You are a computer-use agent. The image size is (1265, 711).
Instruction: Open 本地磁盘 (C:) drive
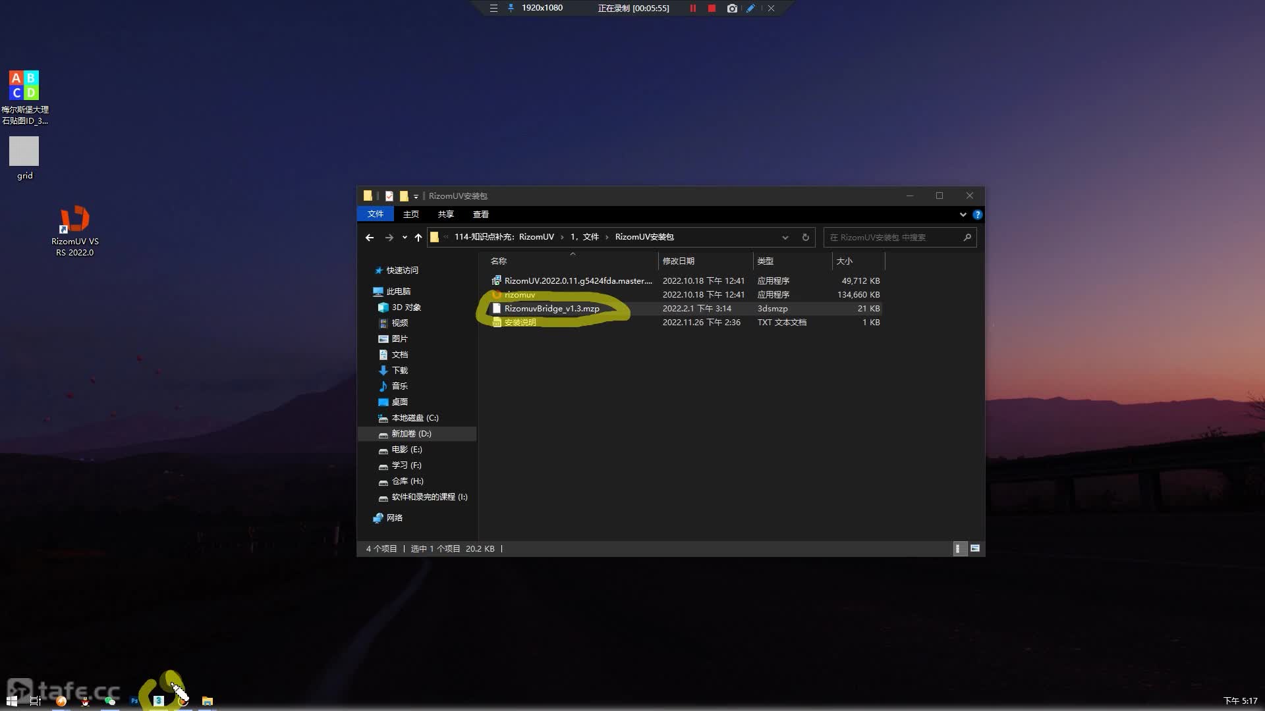pyautogui.click(x=408, y=418)
